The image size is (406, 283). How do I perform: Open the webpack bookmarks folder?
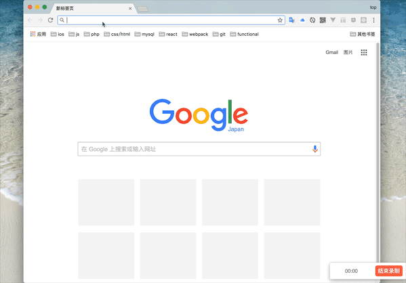[x=195, y=34]
